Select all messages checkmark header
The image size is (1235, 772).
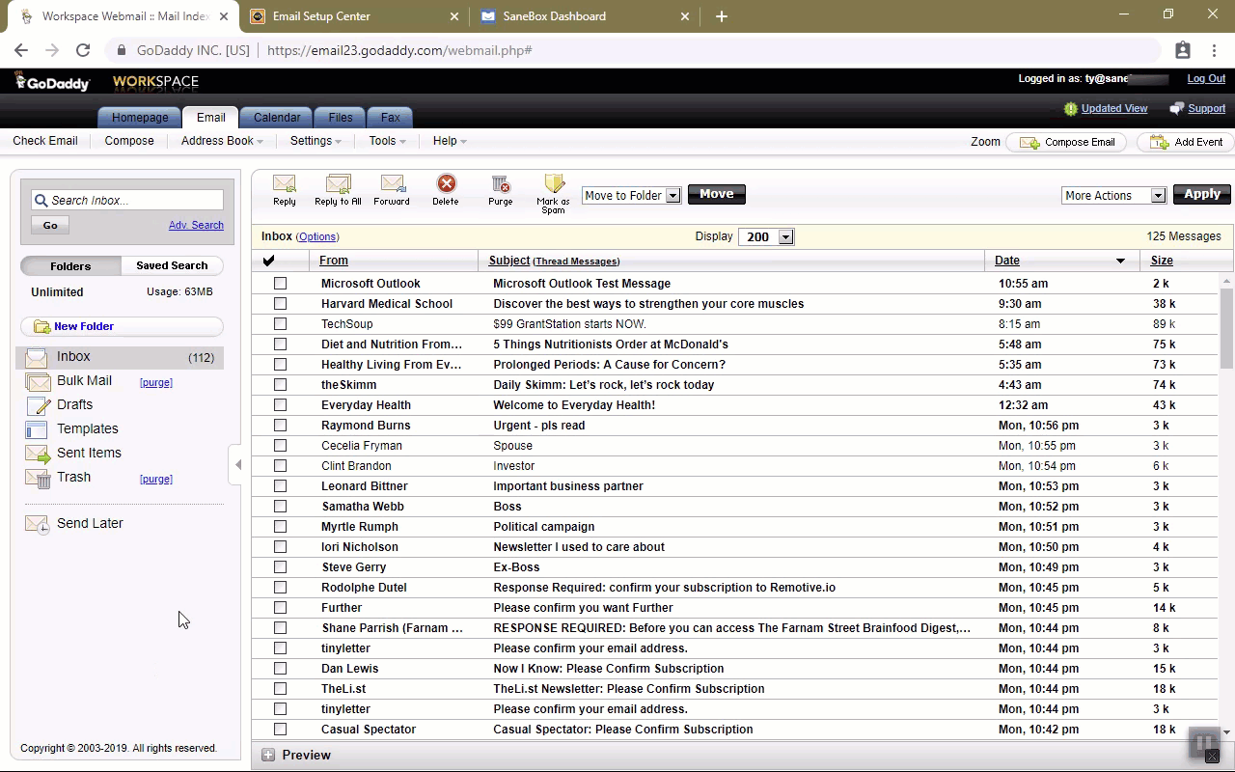(x=268, y=260)
